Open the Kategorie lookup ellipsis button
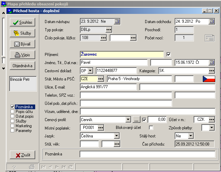221x172 pixels. tap(212, 71)
